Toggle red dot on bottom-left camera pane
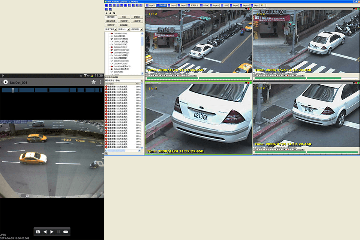 tap(248, 82)
